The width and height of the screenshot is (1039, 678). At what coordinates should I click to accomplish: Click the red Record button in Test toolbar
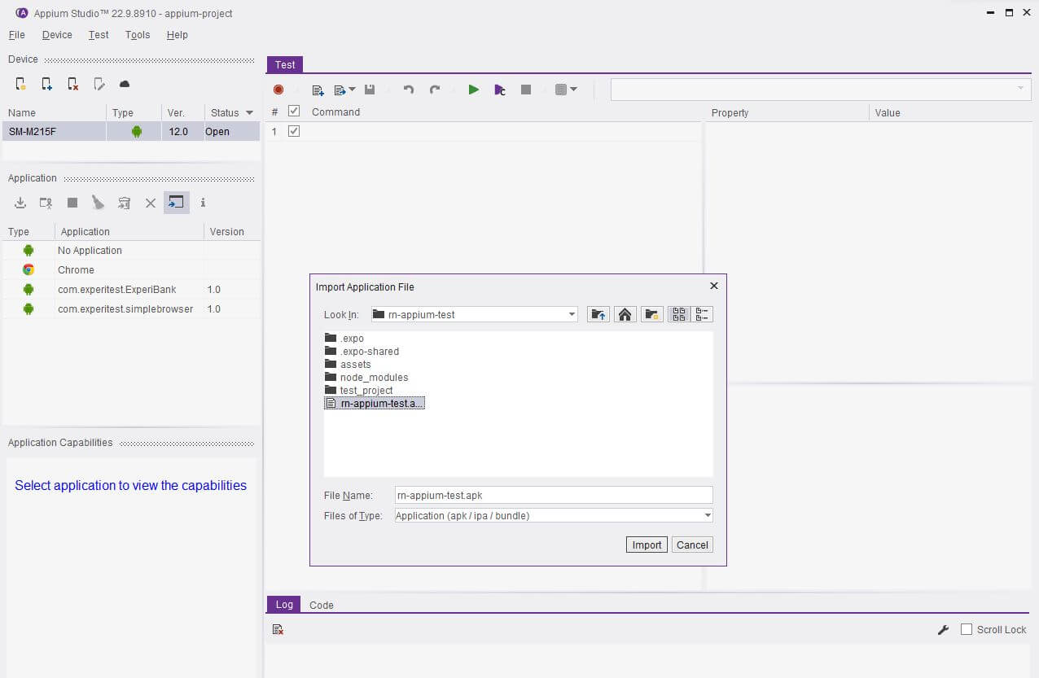coord(278,90)
